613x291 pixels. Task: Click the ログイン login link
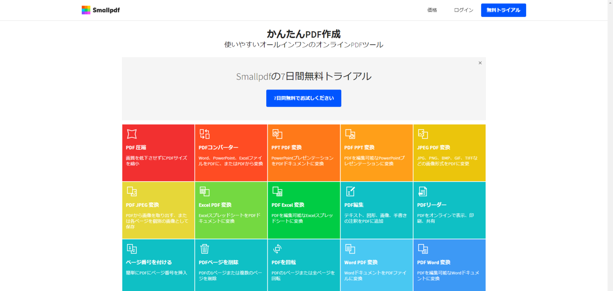[x=464, y=10]
